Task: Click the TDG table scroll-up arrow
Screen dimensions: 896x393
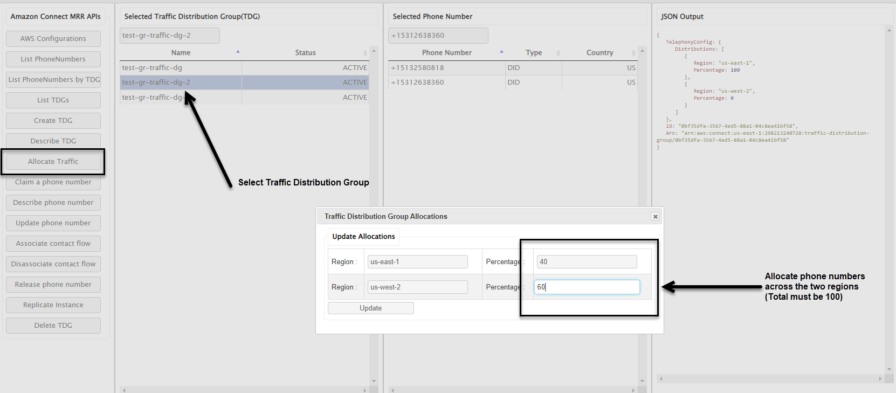Action: coord(374,51)
